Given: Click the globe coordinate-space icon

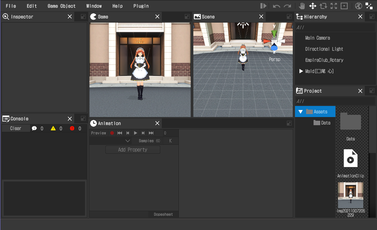Looking at the screenshot, I should (358, 6).
